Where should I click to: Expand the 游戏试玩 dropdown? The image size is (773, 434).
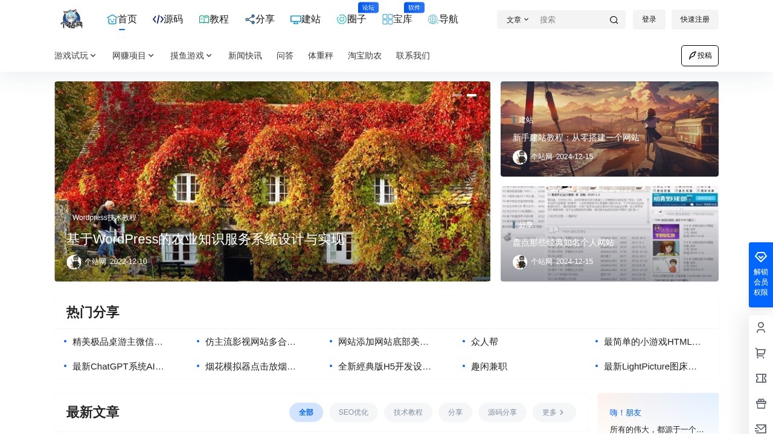pyautogui.click(x=75, y=55)
